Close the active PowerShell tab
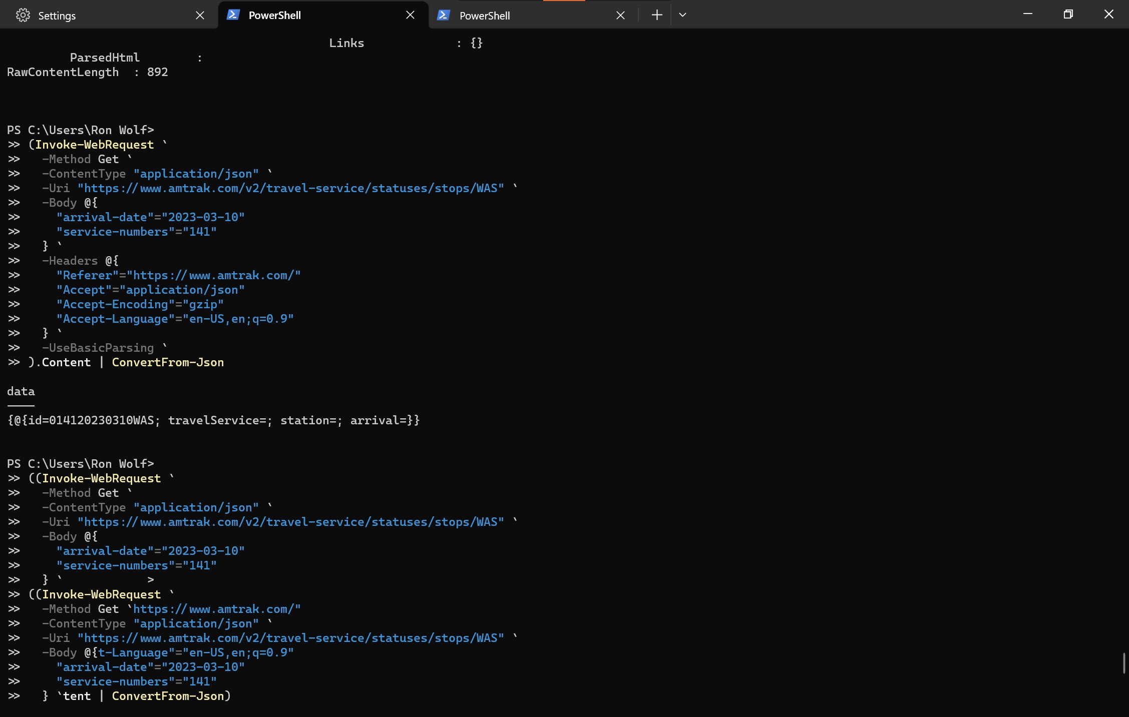This screenshot has width=1129, height=717. pos(410,15)
